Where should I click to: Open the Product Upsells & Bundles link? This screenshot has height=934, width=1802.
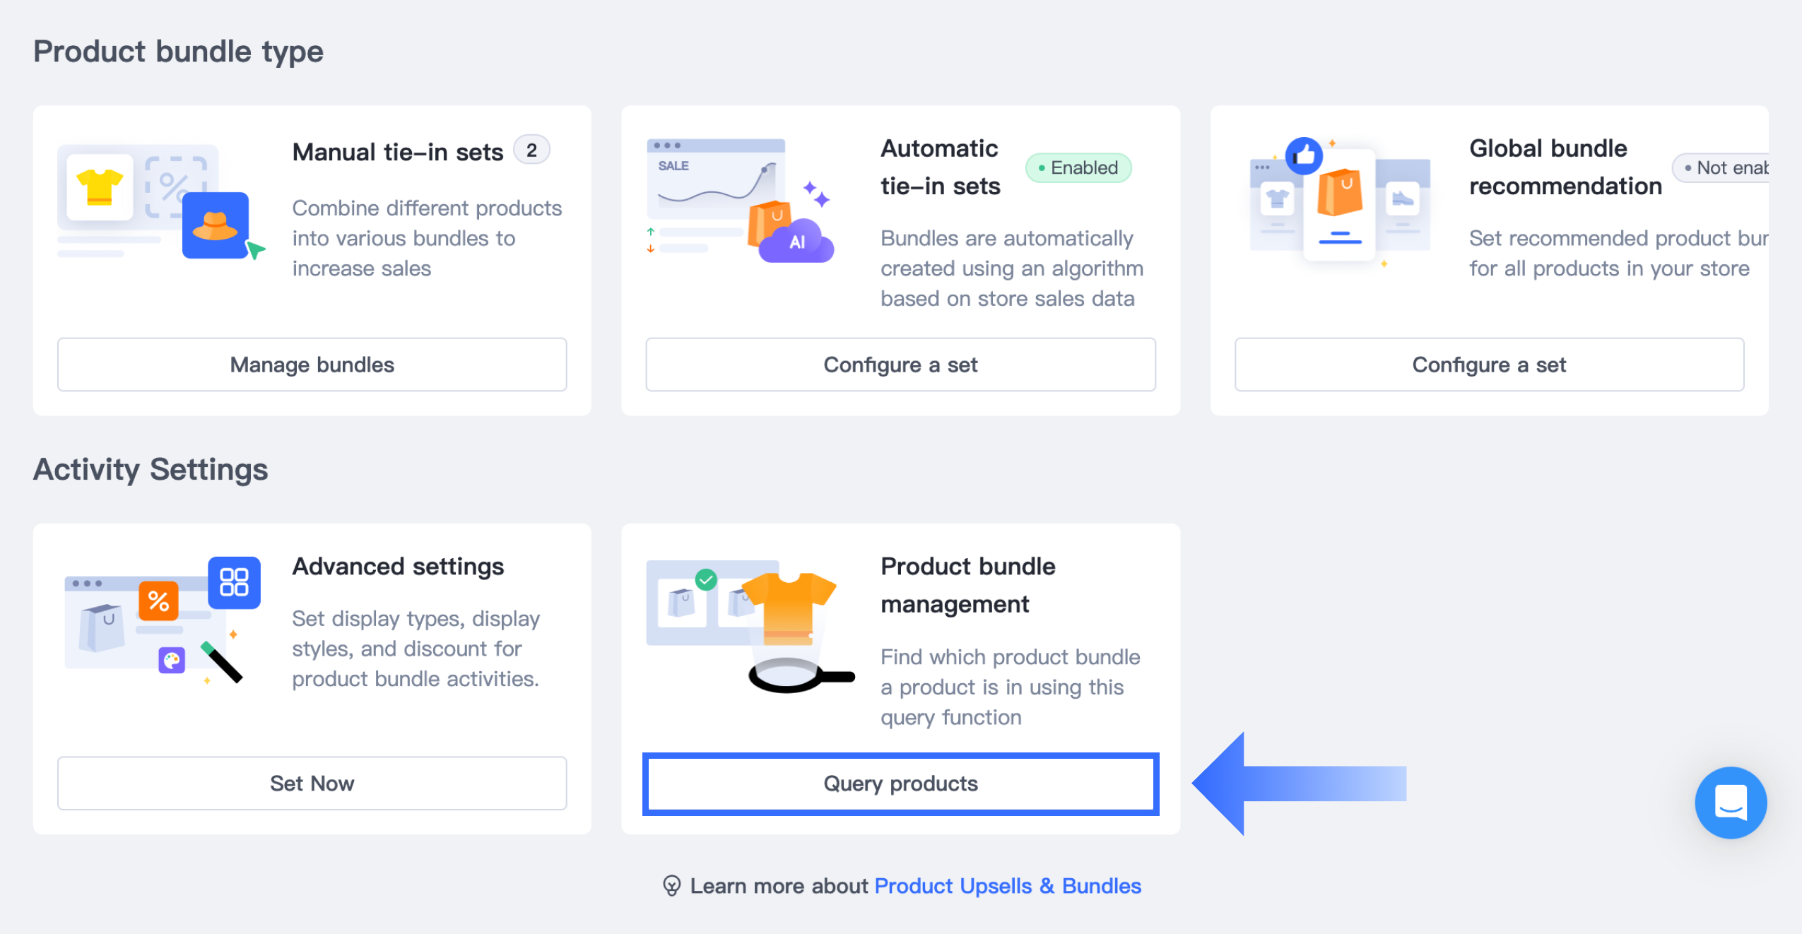[x=1008, y=885]
